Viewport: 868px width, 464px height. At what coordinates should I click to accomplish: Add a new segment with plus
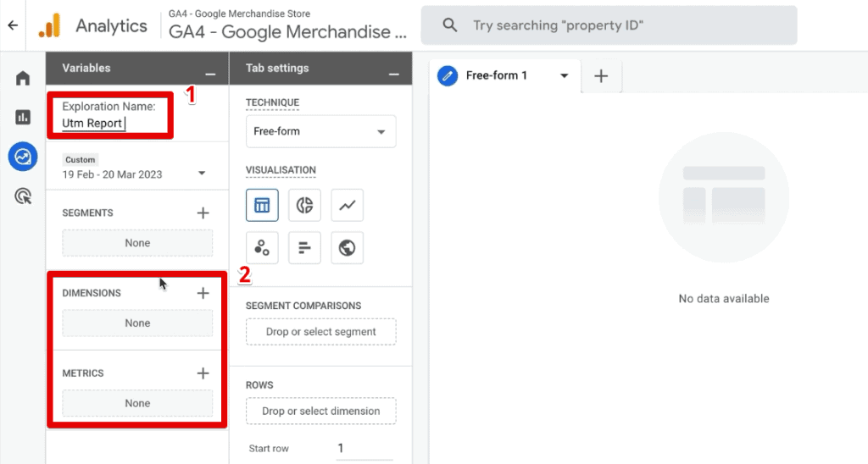[x=203, y=213]
